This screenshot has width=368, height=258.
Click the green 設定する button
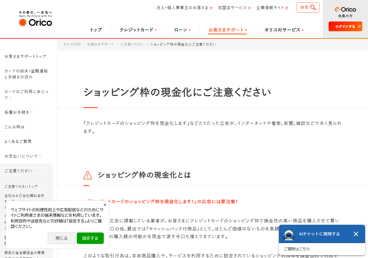click(90, 238)
